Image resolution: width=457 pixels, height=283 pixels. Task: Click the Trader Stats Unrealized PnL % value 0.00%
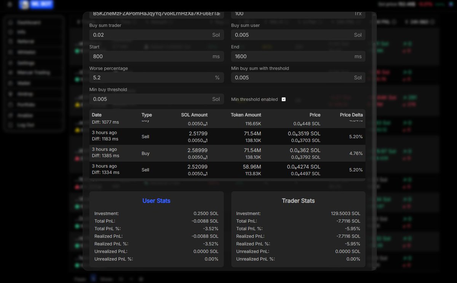pyautogui.click(x=353, y=259)
